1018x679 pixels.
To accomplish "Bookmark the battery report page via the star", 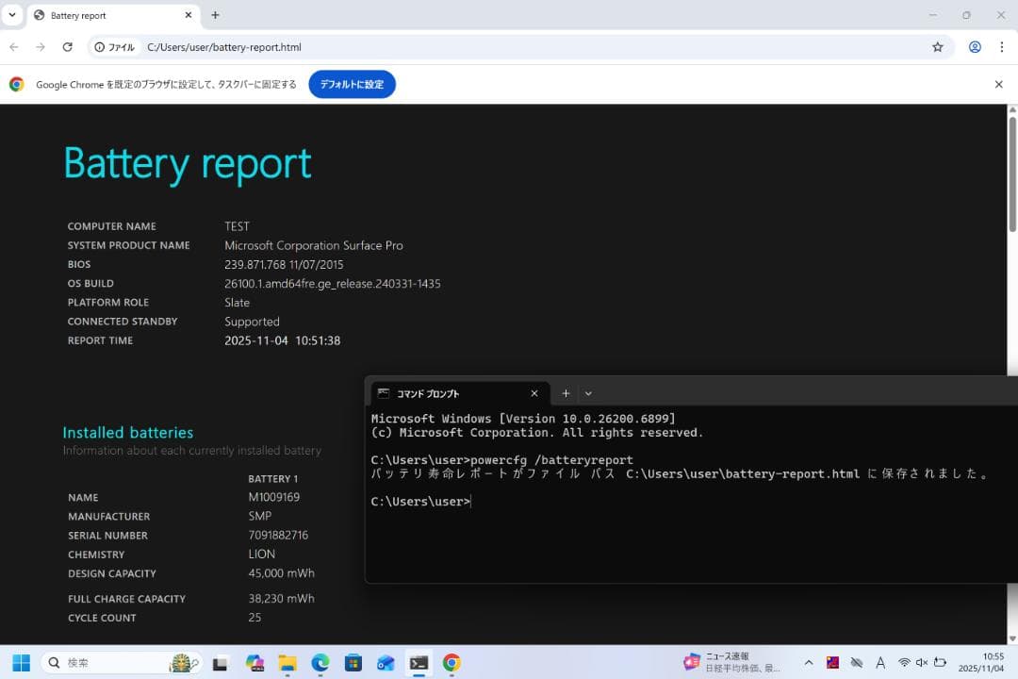I will [x=939, y=46].
